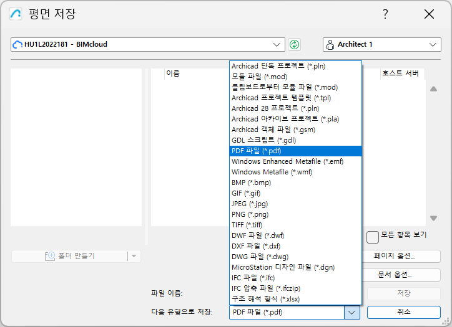Select PNG (*.png) format
The height and width of the screenshot is (327, 452).
295,214
